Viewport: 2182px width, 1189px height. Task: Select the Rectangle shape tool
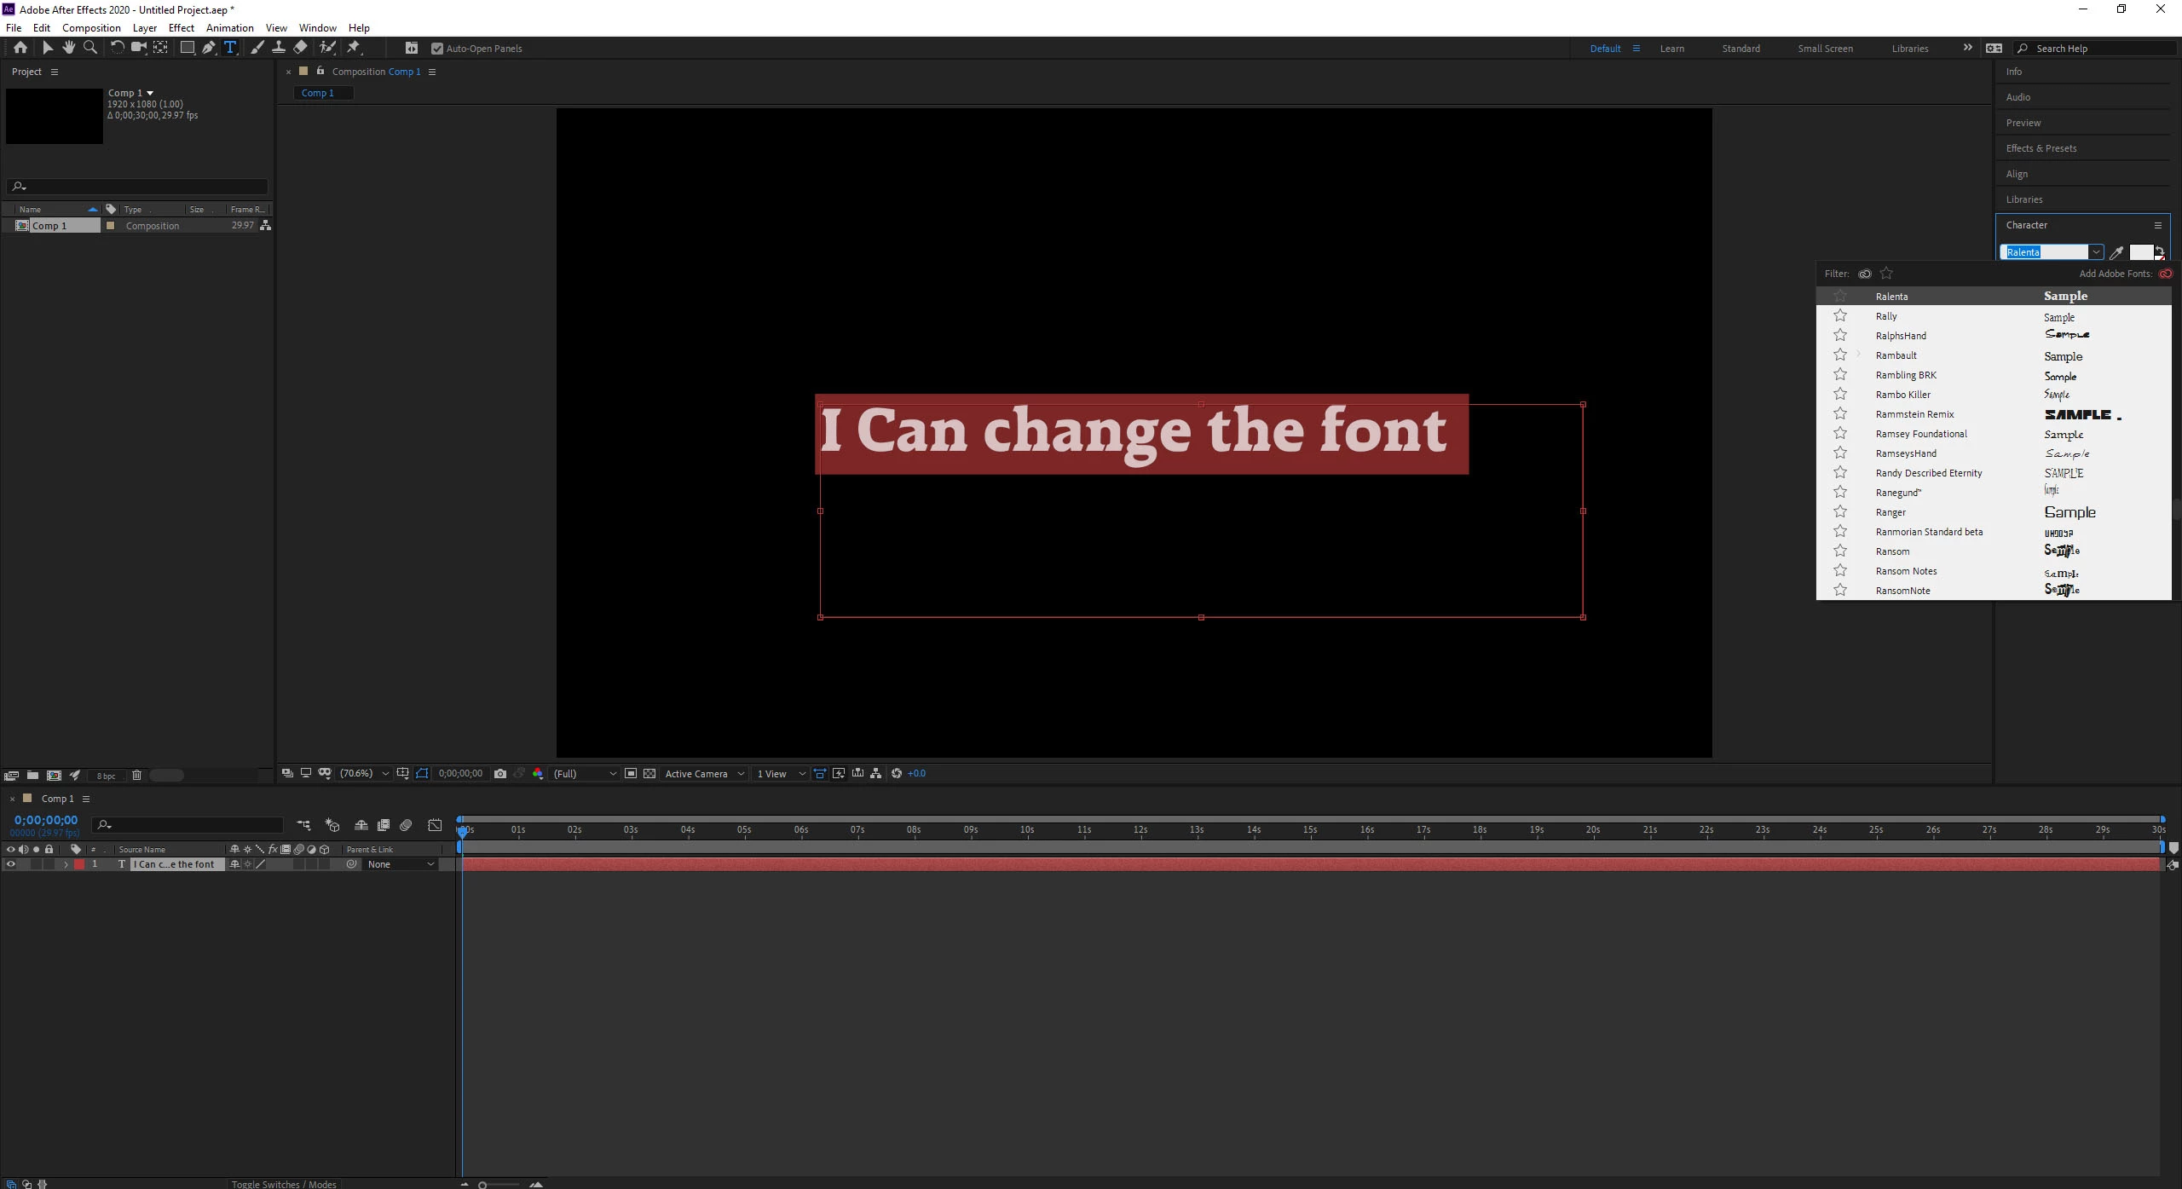tap(187, 48)
